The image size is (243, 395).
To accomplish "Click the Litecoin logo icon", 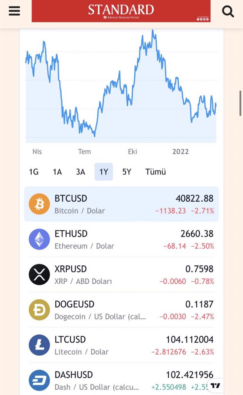I will tap(39, 345).
